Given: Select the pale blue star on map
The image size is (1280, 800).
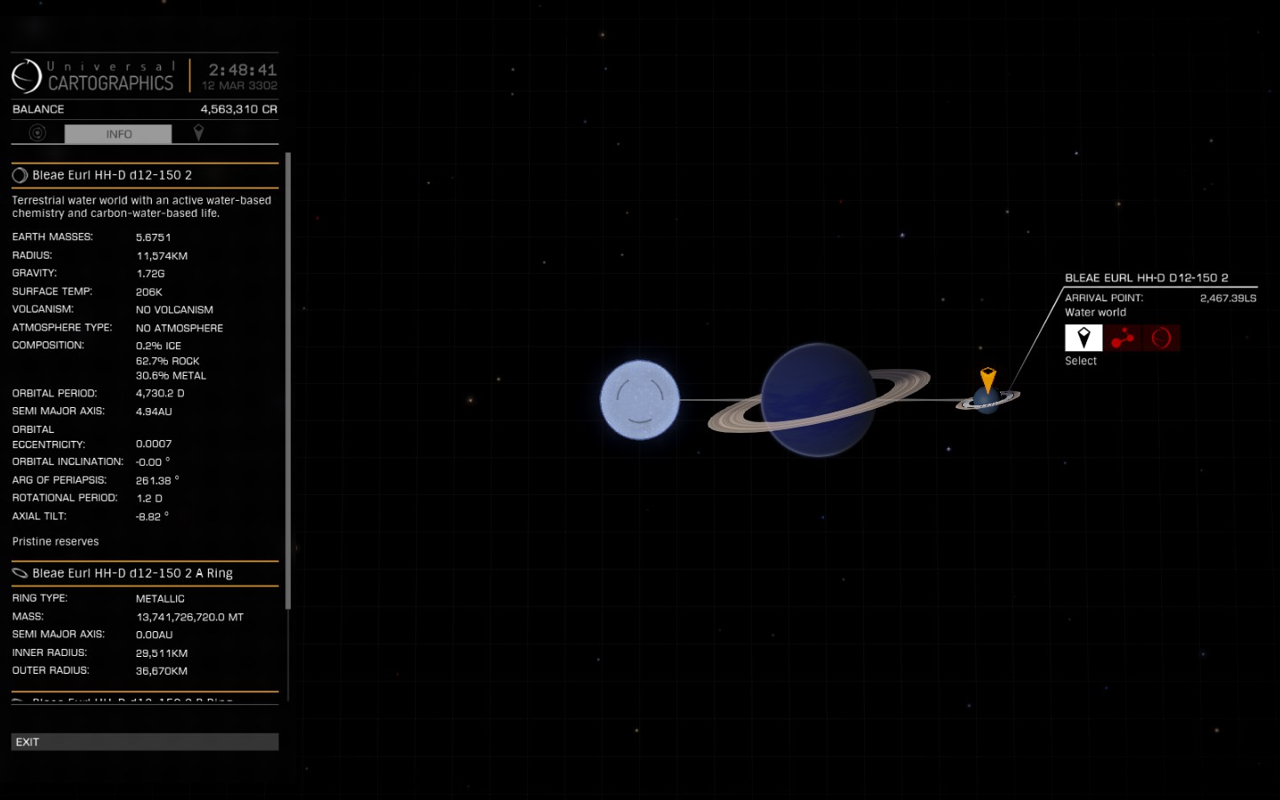Looking at the screenshot, I should tap(640, 400).
